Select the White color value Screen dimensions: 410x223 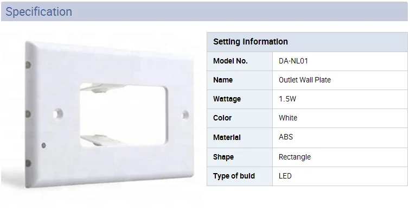[x=288, y=118]
